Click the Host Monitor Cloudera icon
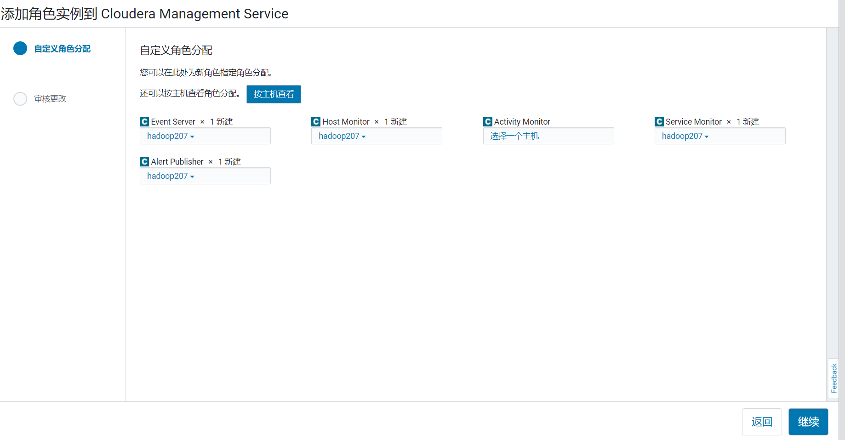 click(x=316, y=122)
